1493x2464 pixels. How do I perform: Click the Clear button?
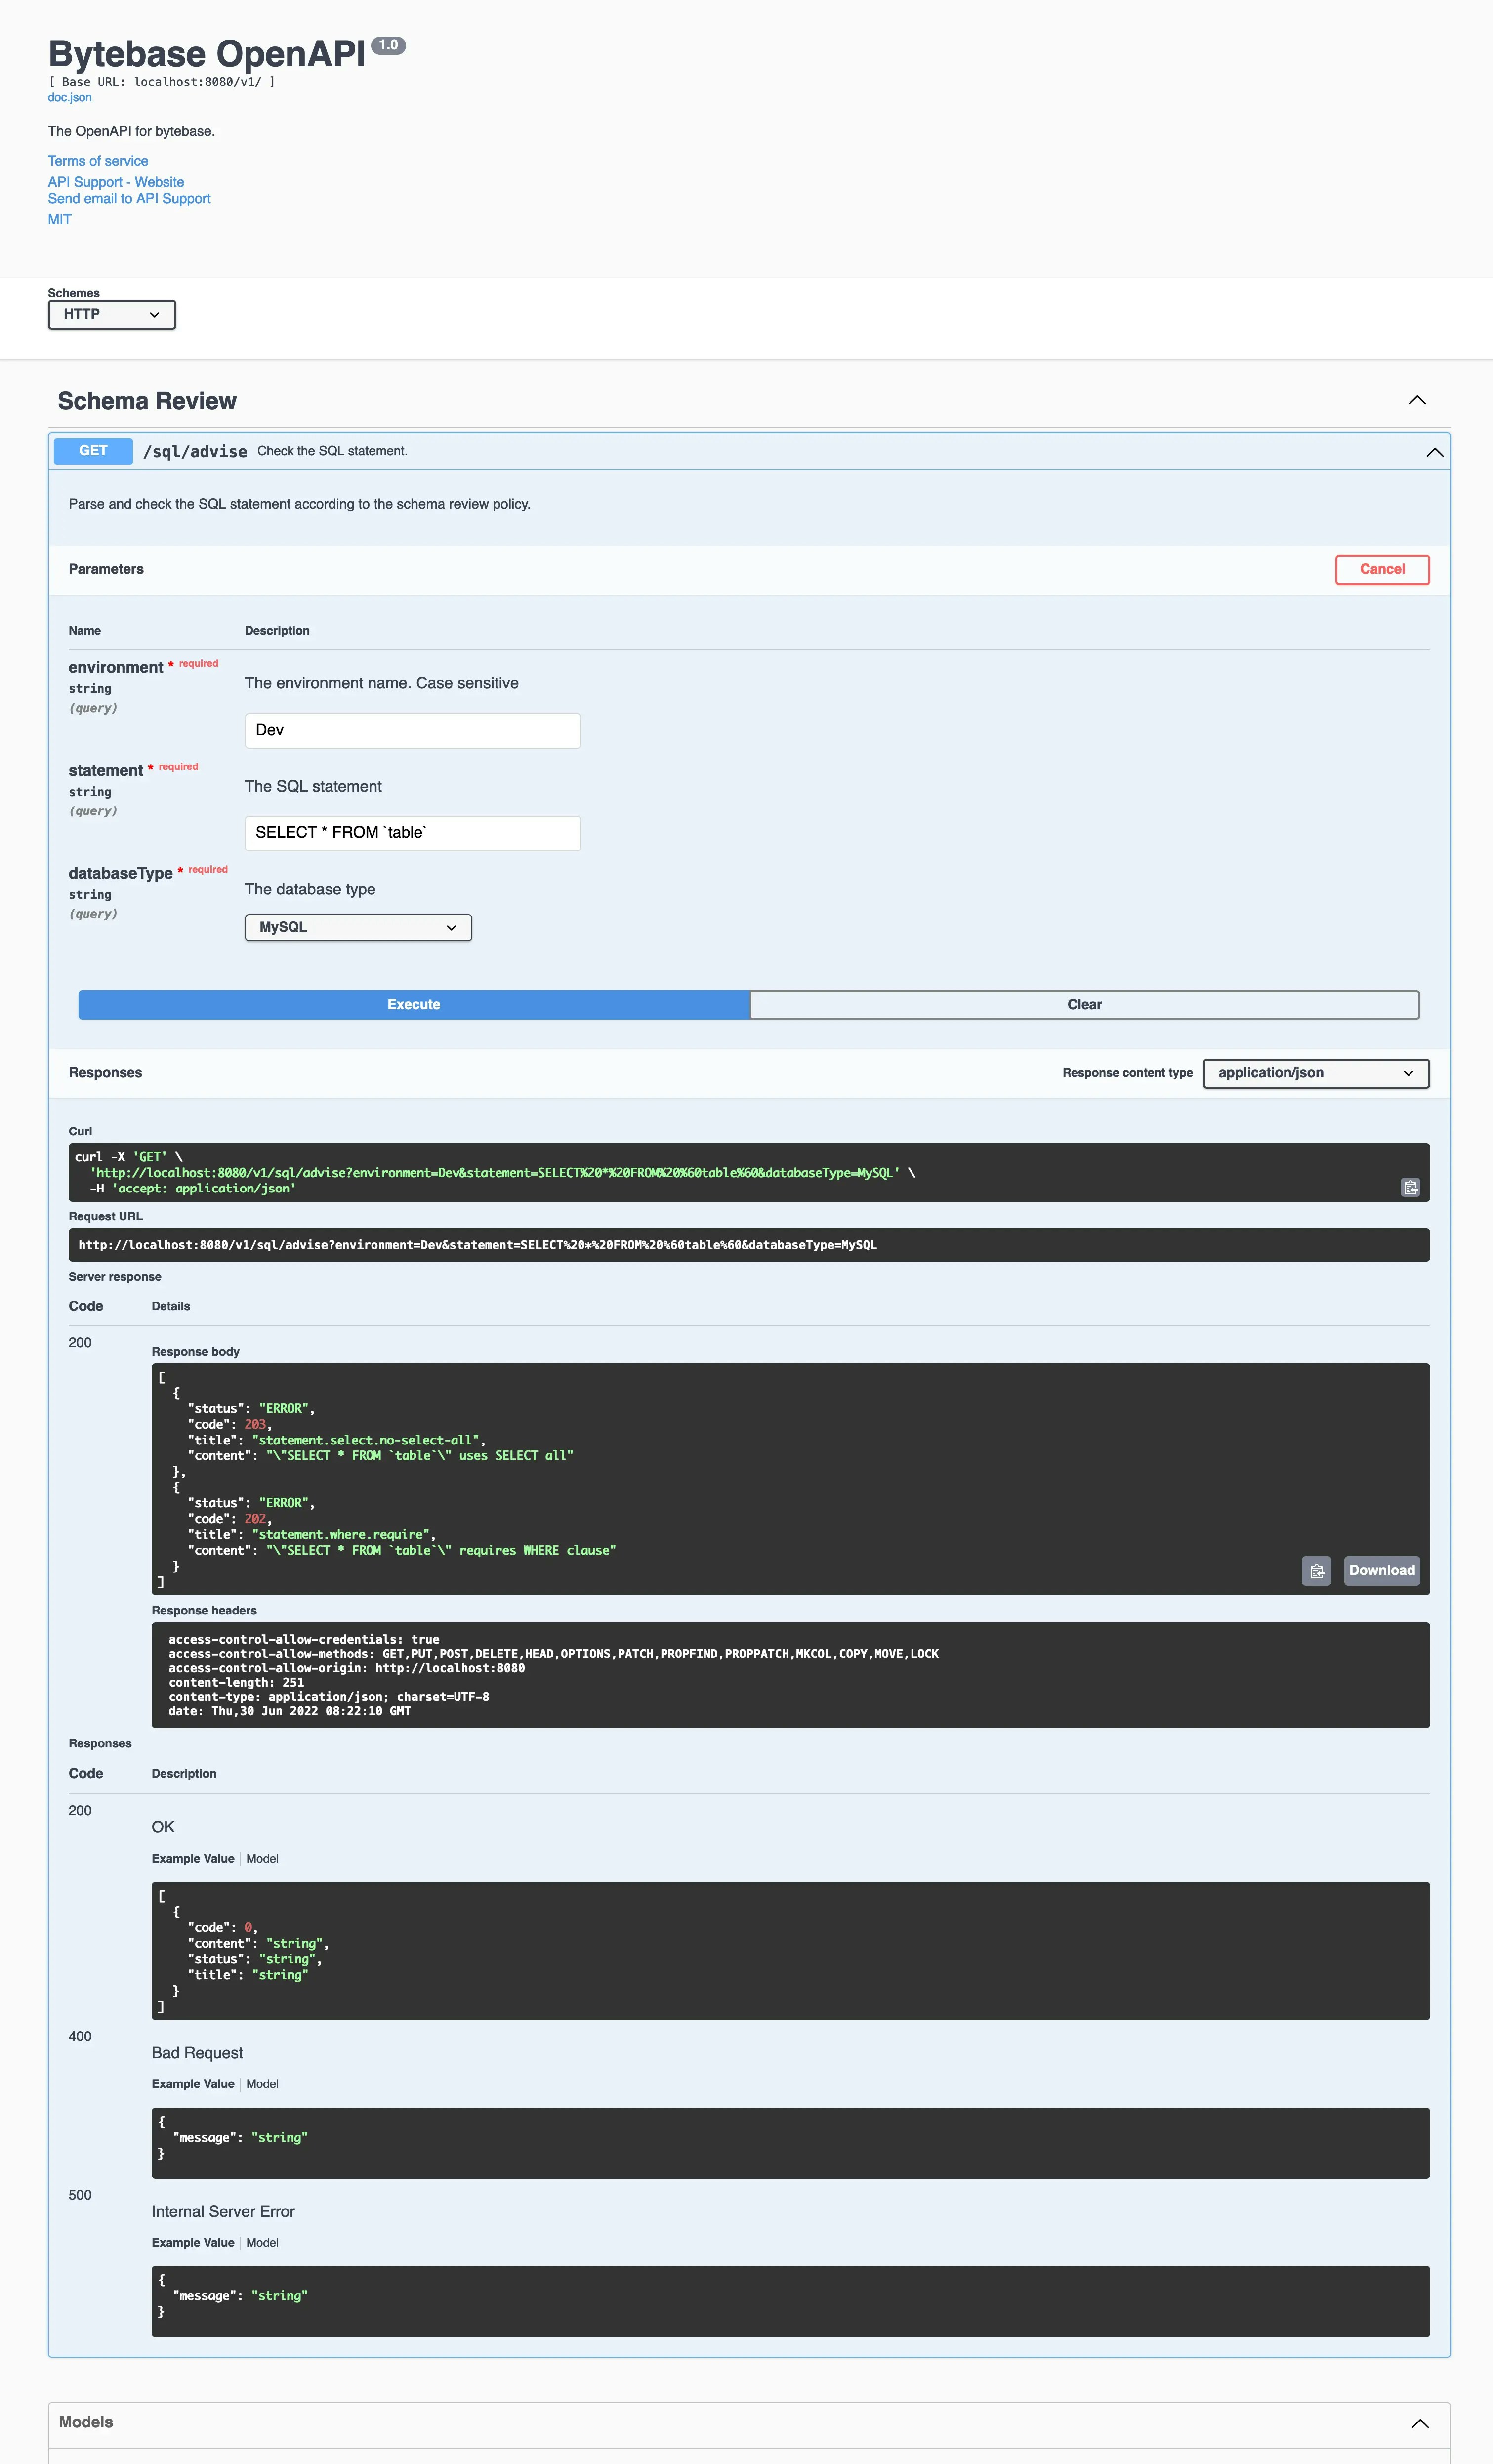point(1084,1004)
